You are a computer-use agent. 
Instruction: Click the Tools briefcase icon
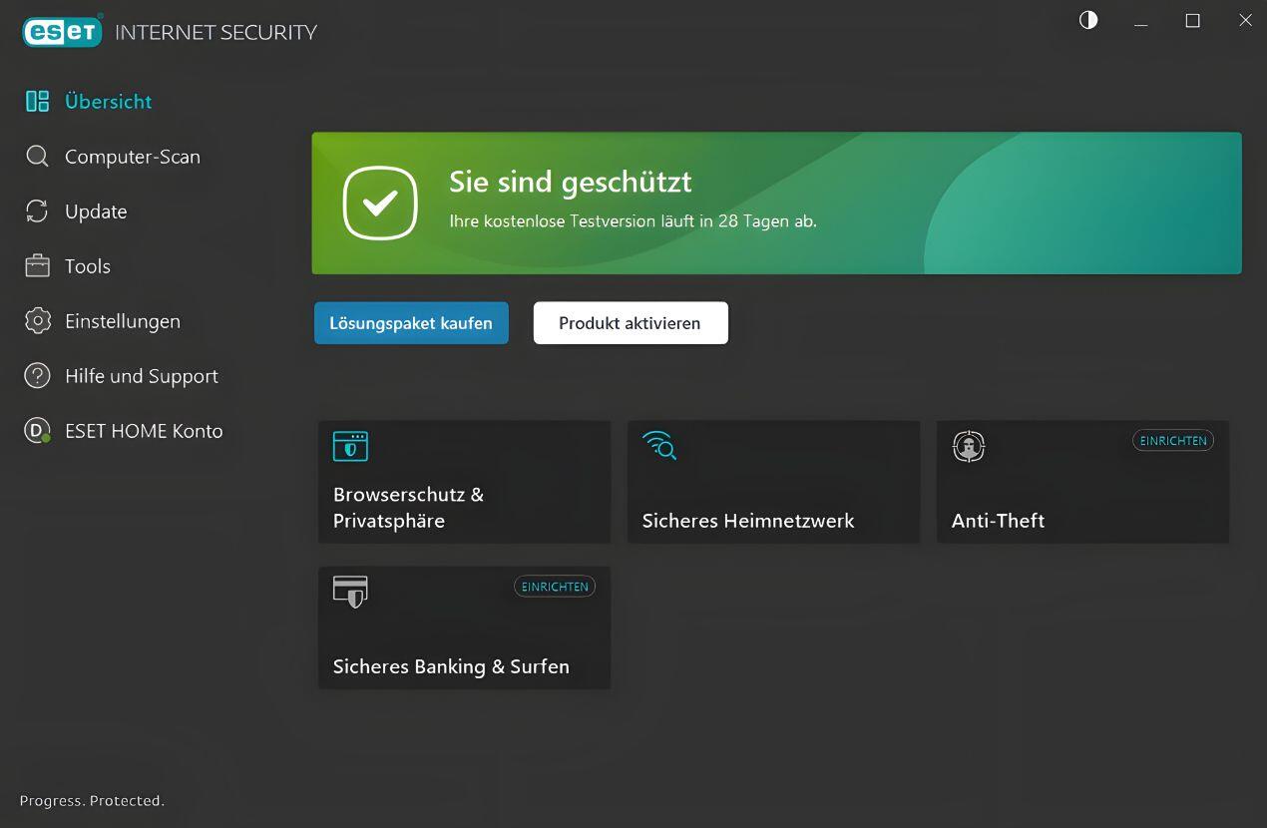(37, 266)
